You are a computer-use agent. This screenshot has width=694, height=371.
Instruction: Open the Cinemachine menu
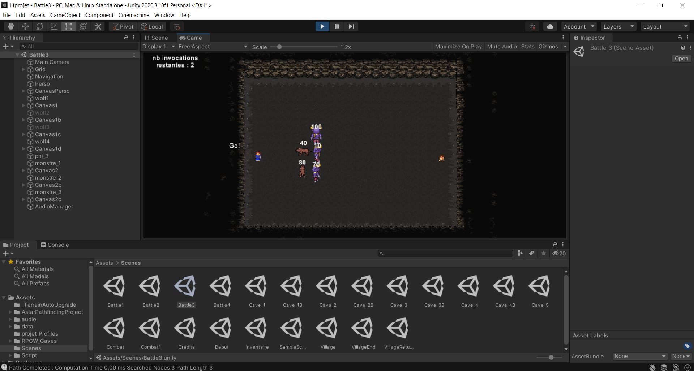point(134,15)
